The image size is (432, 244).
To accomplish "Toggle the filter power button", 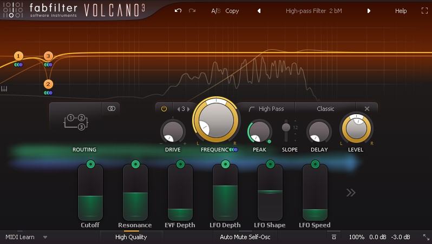I will [x=164, y=109].
